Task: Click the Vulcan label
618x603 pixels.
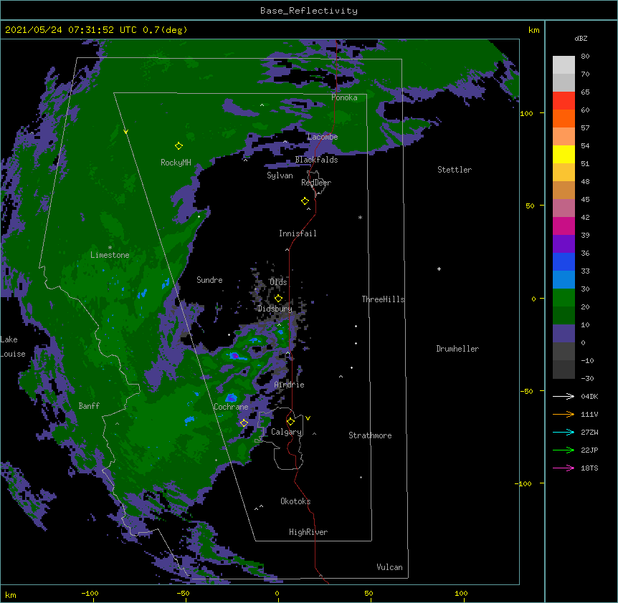Action: (389, 567)
